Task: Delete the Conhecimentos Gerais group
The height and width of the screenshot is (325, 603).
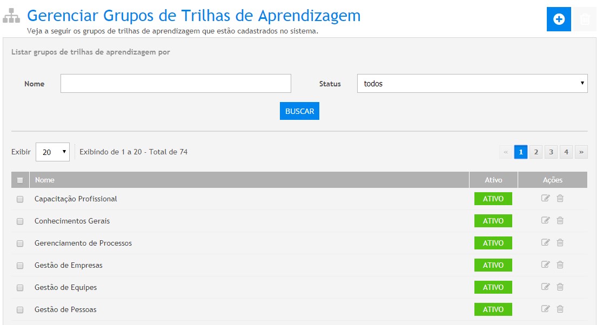Action: 560,221
